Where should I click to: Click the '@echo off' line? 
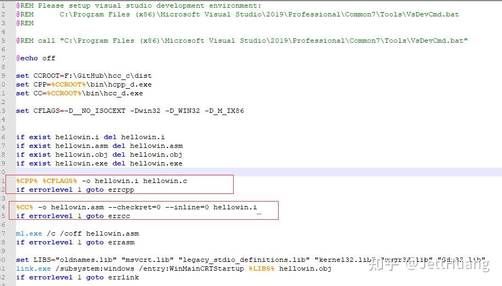pyautogui.click(x=36, y=58)
